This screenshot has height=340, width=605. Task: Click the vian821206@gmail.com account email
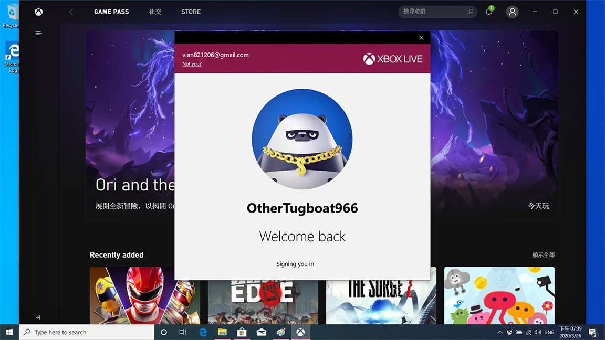(x=215, y=55)
